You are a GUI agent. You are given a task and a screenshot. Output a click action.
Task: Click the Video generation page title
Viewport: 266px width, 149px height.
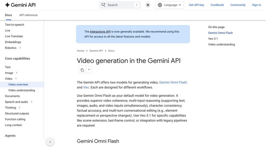click(x=129, y=61)
